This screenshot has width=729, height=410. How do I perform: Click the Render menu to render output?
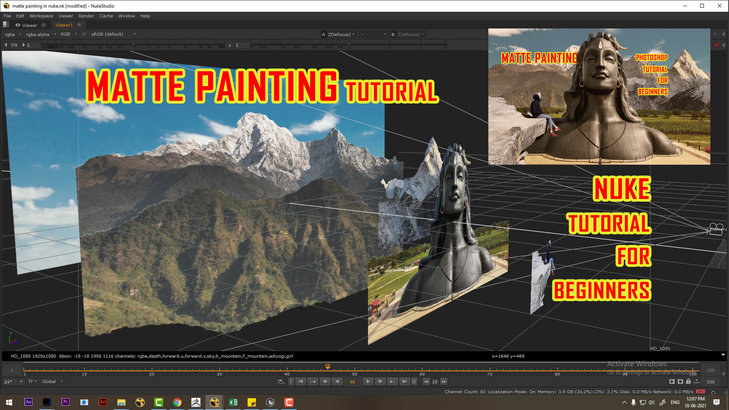click(x=86, y=16)
